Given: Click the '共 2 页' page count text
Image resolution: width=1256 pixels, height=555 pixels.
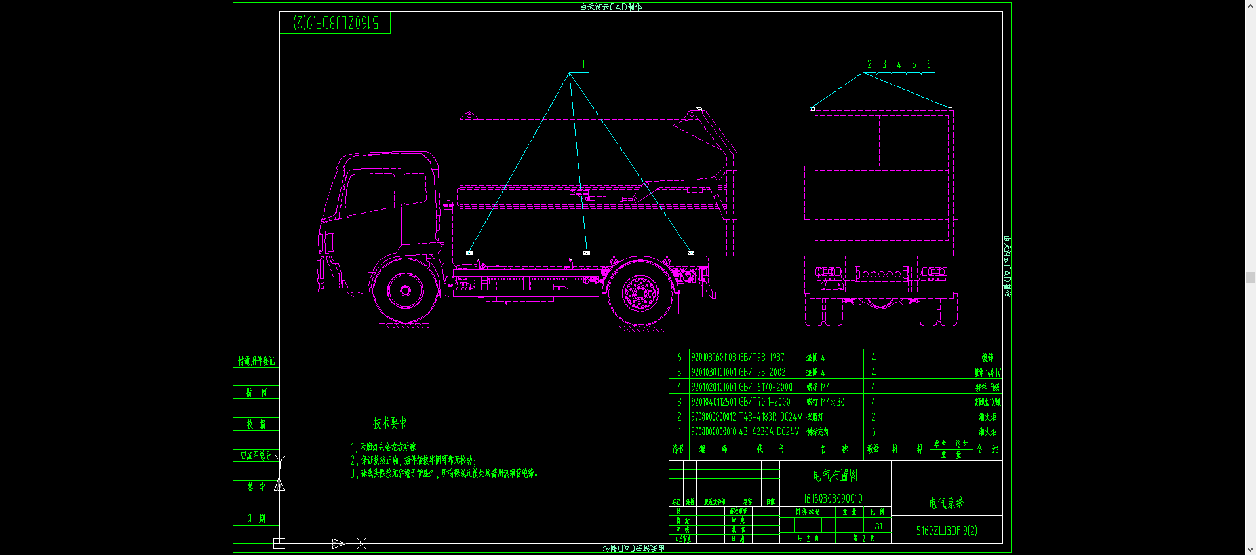Looking at the screenshot, I should coord(808,538).
